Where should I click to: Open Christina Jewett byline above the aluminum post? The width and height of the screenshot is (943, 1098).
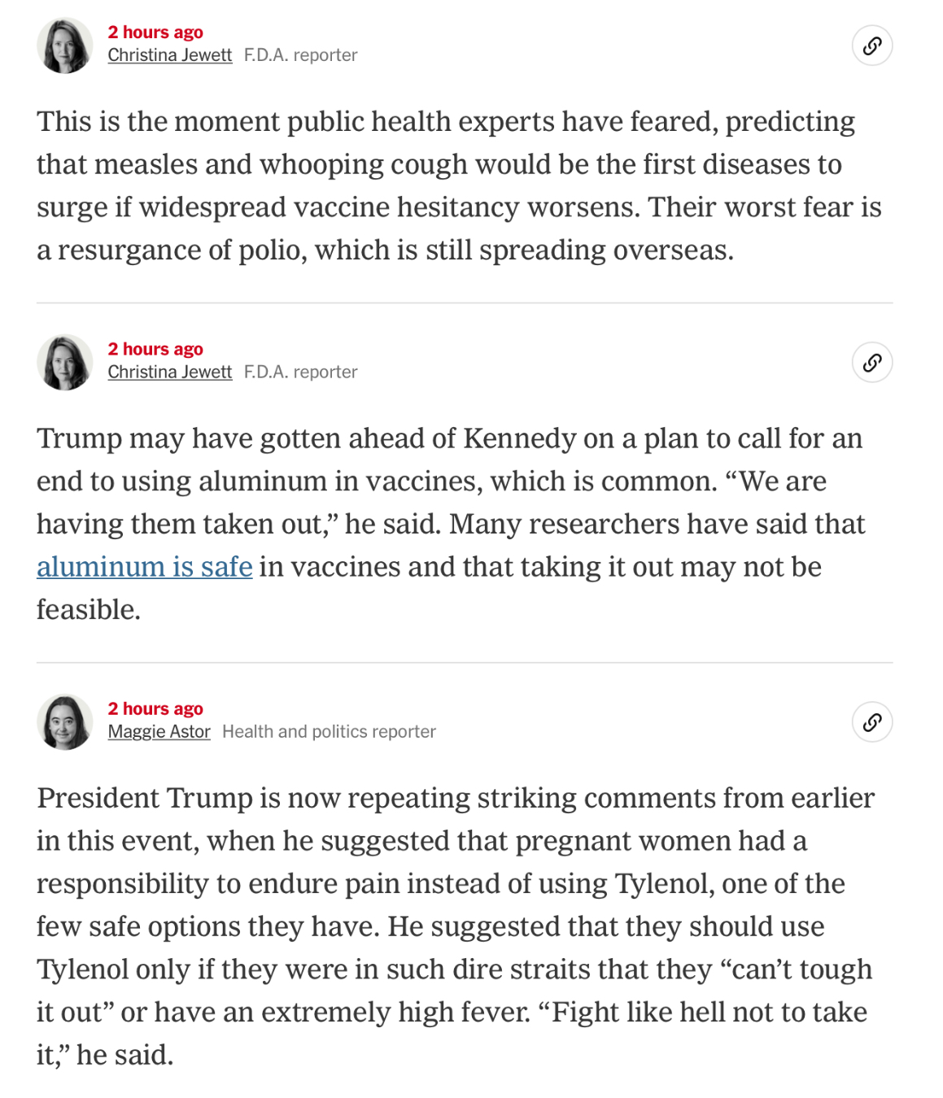pyautogui.click(x=170, y=372)
